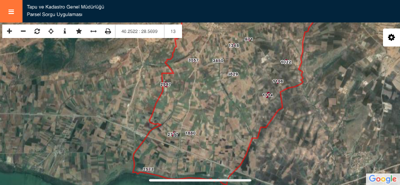Choose the distance measure arrow tool

coord(93,31)
